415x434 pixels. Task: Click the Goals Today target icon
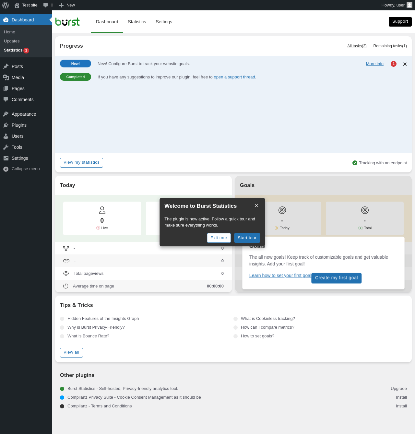282,210
